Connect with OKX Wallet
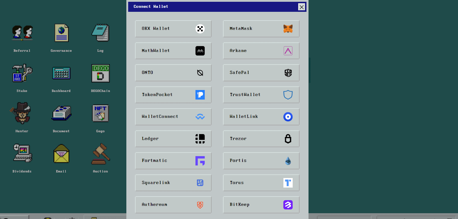Image resolution: width=458 pixels, height=219 pixels. point(173,29)
